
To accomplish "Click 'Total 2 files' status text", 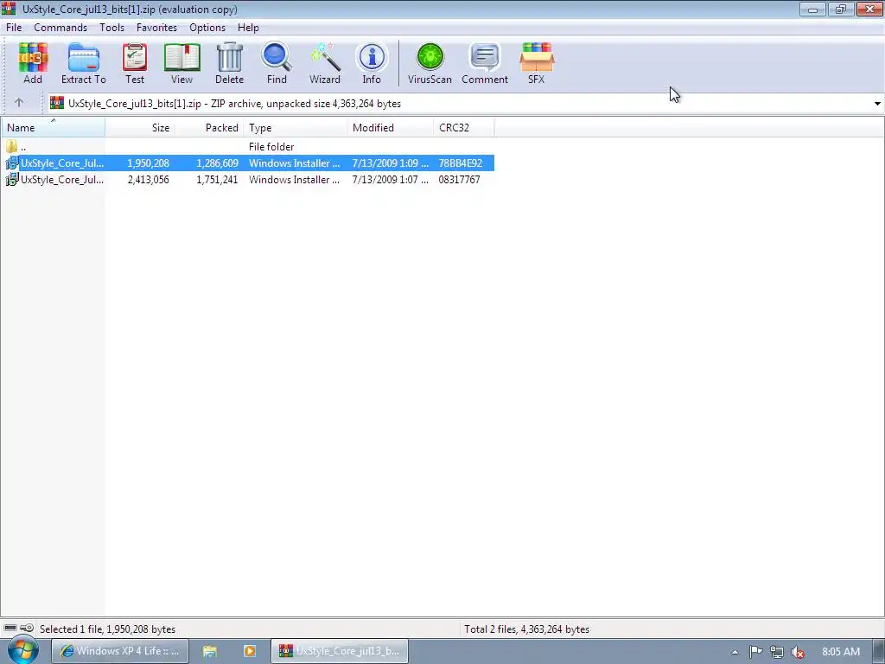I will (526, 629).
